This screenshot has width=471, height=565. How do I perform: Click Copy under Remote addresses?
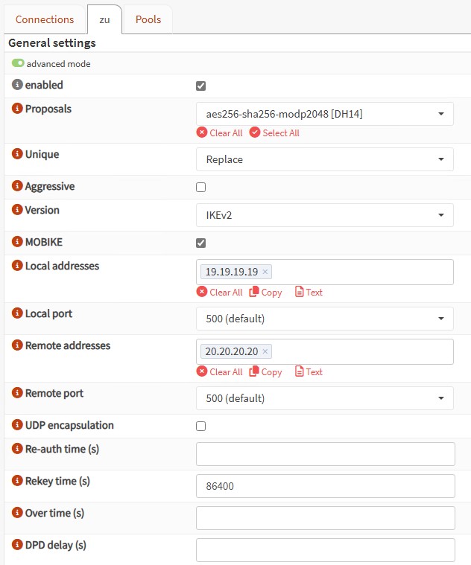coord(266,372)
